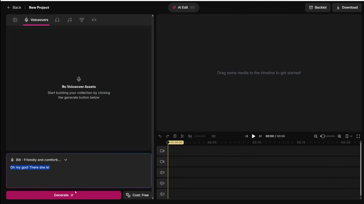Open the AI Edit tool
The image size is (364, 204).
coord(184,7)
